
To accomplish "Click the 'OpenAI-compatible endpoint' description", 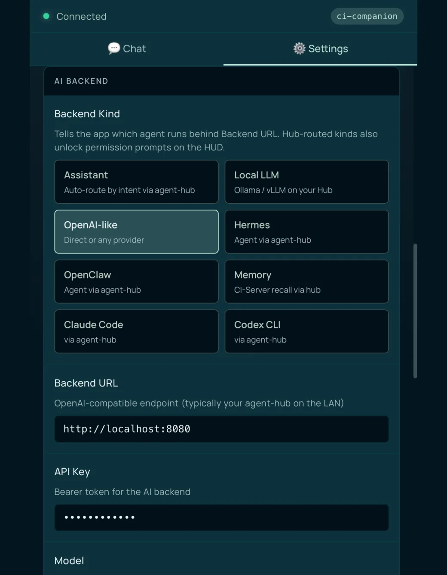I will coord(199,403).
